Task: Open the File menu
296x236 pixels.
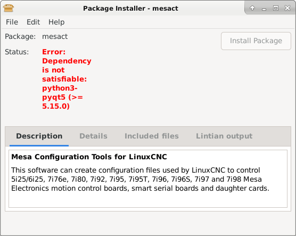Action: (x=12, y=22)
